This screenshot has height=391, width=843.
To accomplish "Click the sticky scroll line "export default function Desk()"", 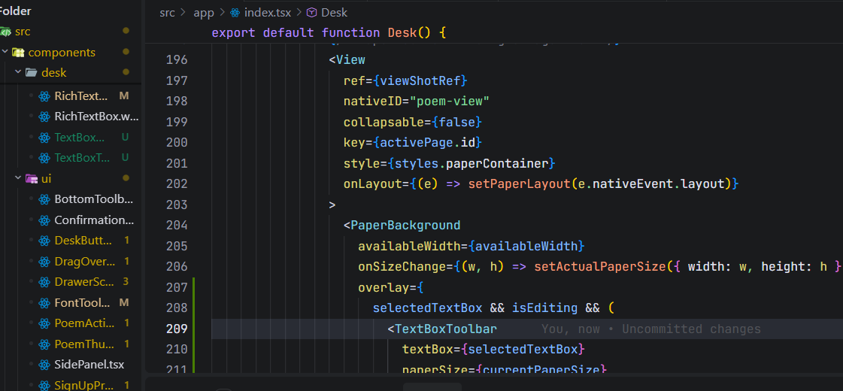I will [329, 33].
